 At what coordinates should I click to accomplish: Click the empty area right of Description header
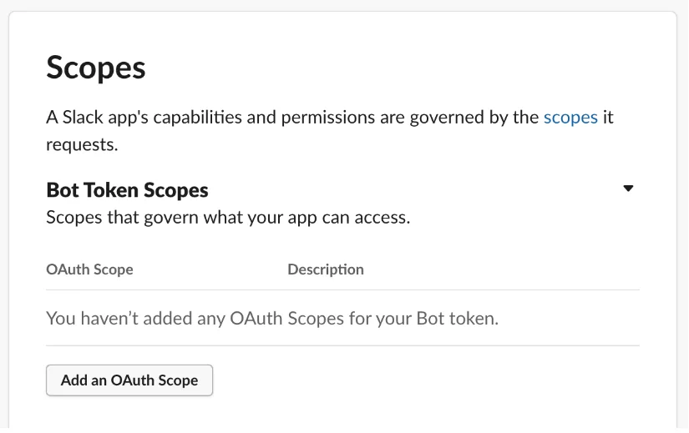point(501,269)
